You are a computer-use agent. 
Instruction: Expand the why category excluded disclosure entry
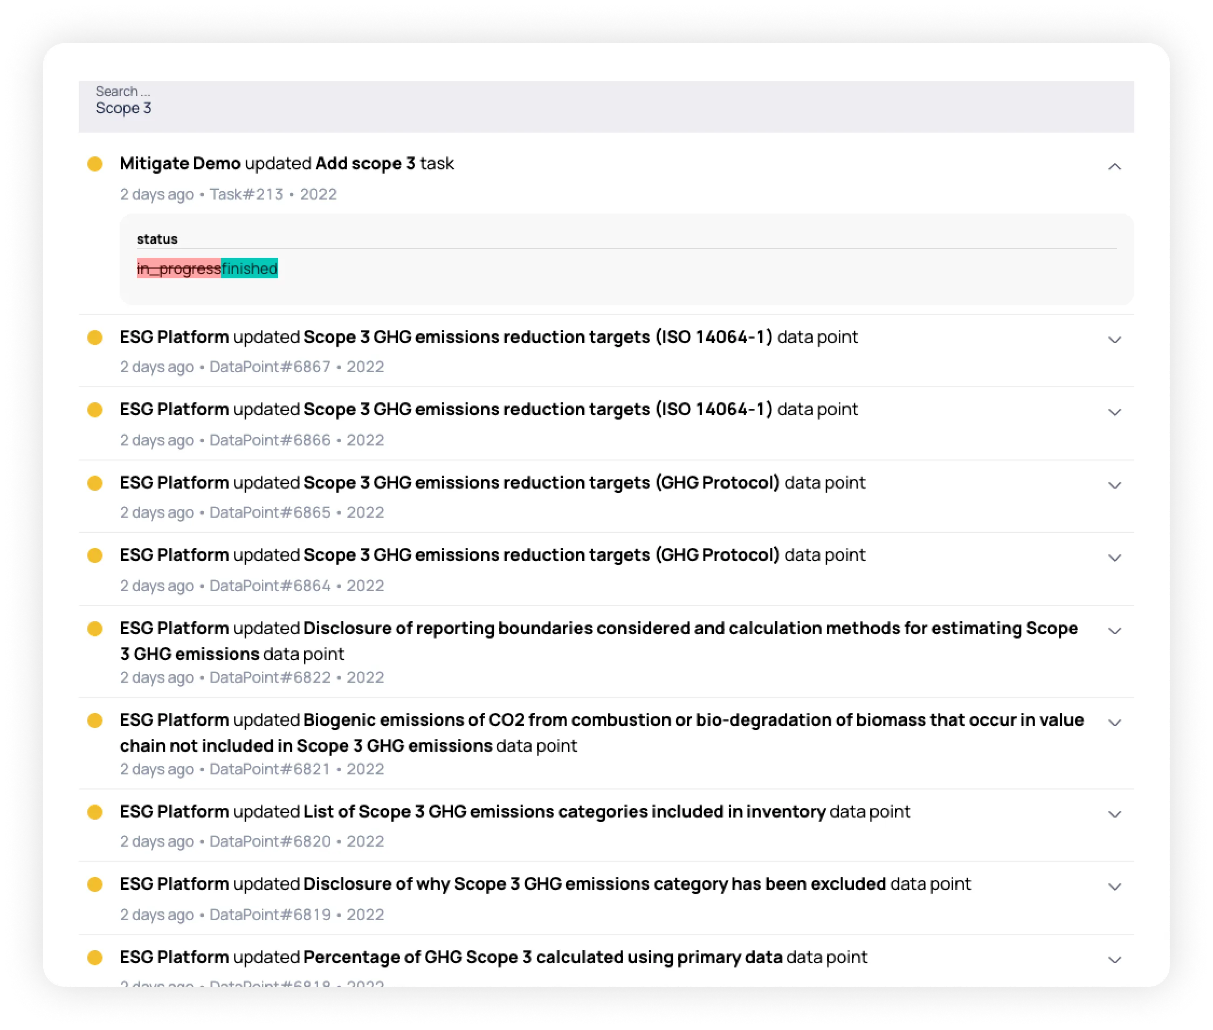click(1114, 887)
